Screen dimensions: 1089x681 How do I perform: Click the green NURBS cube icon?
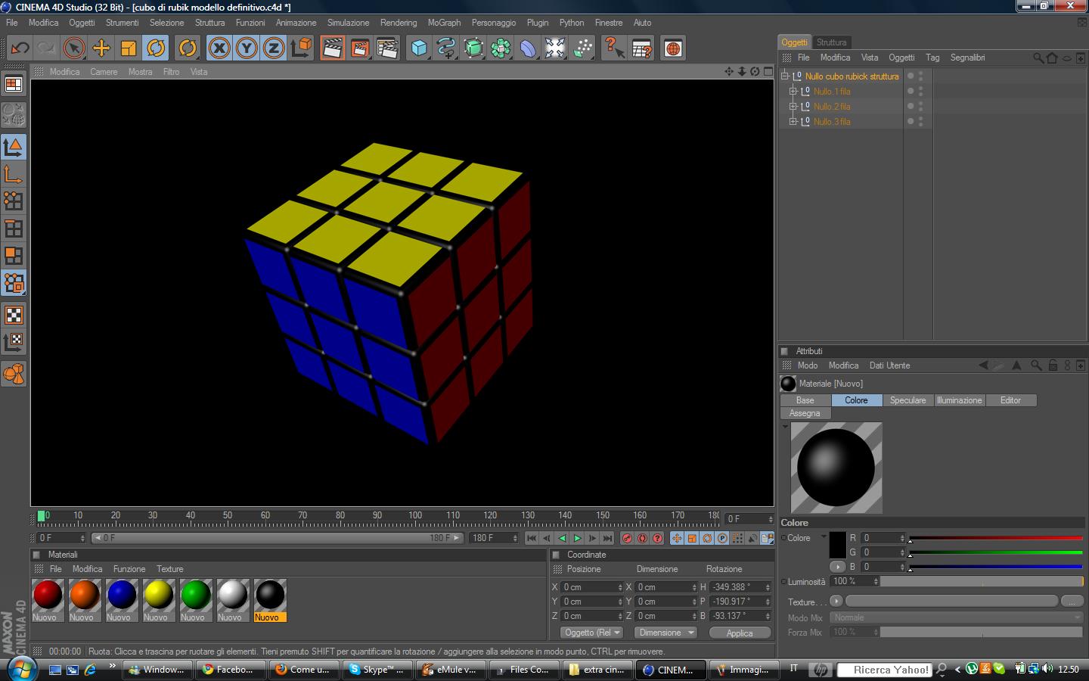point(473,48)
